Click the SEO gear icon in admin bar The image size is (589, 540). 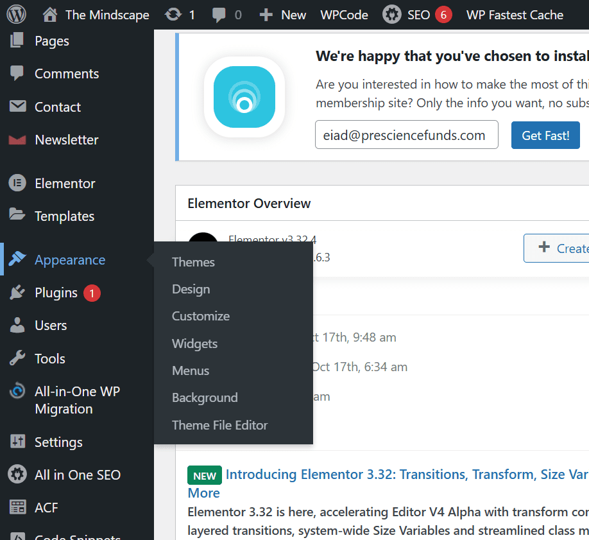click(x=392, y=14)
